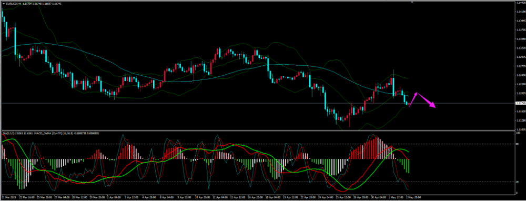This screenshot has width=526, height=201.
Task: Click the 28 Mar 12:00 time label
Action: coord(79,197)
